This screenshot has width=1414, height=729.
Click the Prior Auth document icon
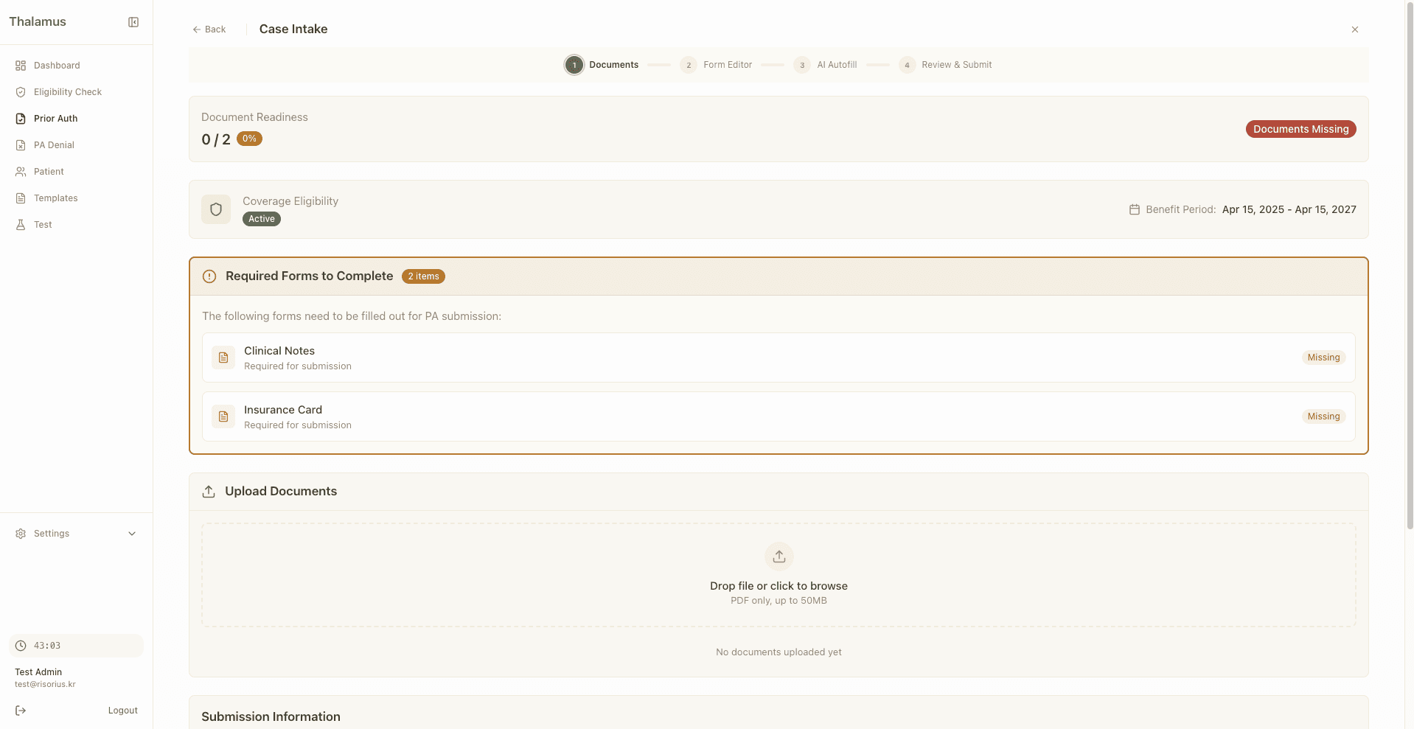click(21, 119)
